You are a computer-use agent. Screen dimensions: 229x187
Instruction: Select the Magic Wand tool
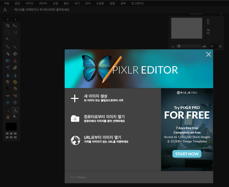(x=8, y=39)
